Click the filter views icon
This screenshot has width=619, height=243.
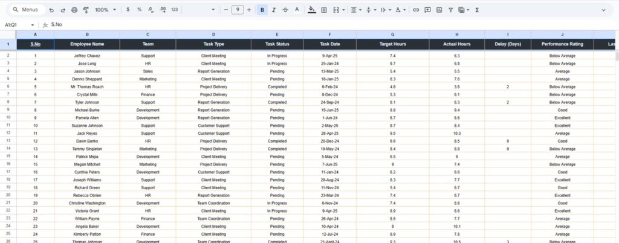(x=461, y=10)
